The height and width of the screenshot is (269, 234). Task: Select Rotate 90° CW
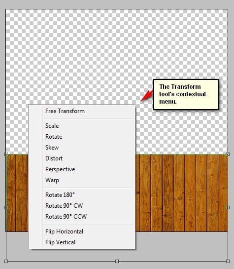click(x=82, y=206)
